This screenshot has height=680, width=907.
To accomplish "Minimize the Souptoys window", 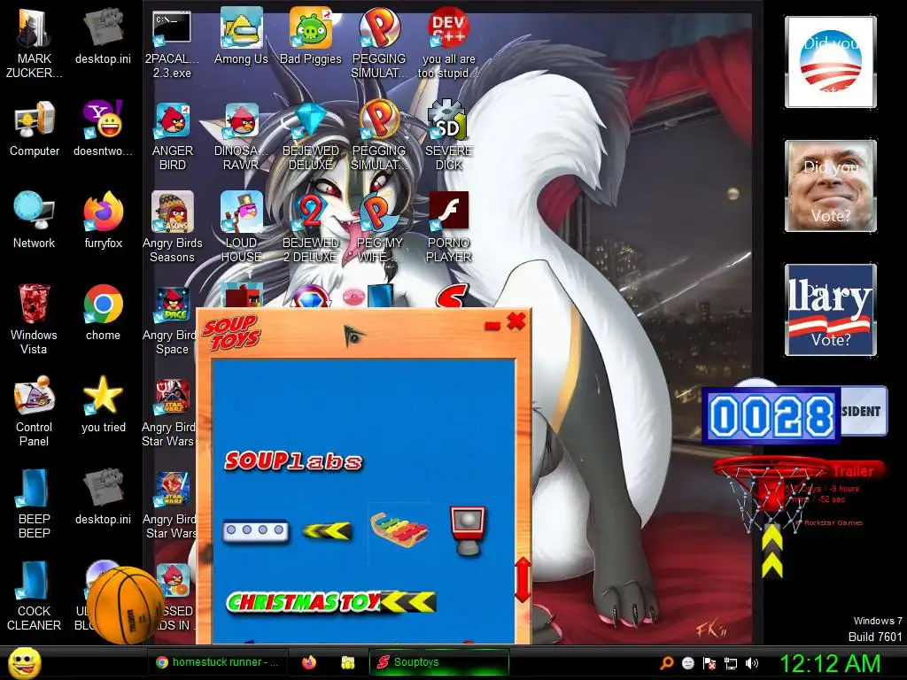I will (492, 326).
